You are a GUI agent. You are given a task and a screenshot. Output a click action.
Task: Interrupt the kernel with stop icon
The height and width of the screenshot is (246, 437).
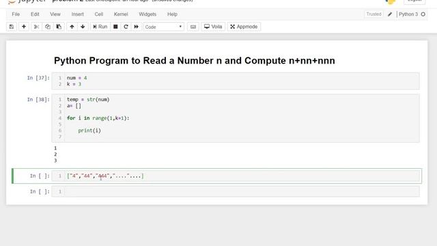(x=115, y=27)
